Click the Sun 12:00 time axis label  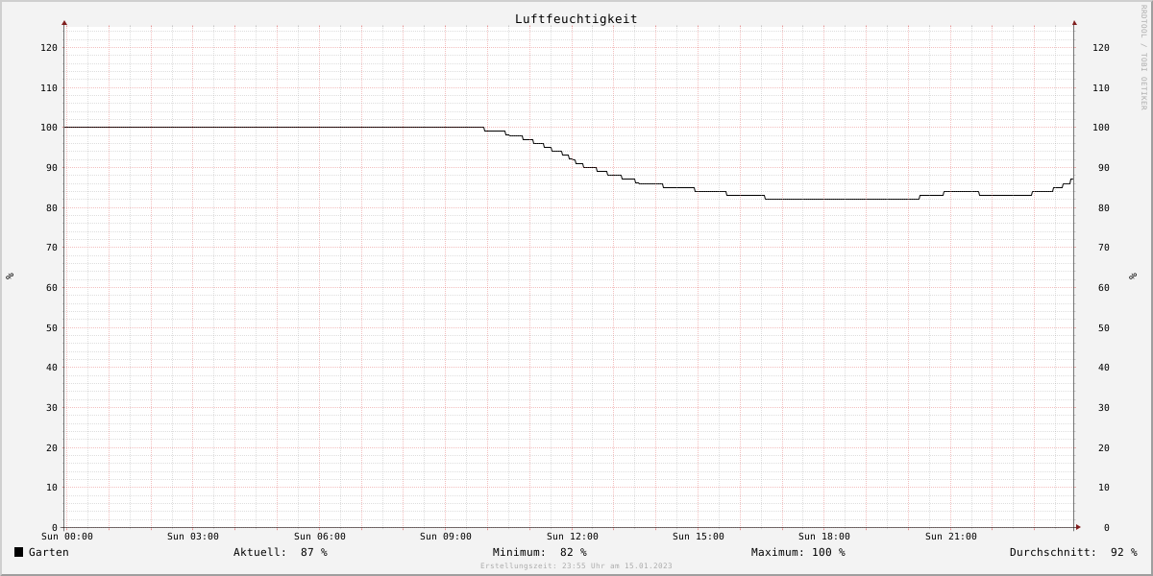tap(573, 537)
